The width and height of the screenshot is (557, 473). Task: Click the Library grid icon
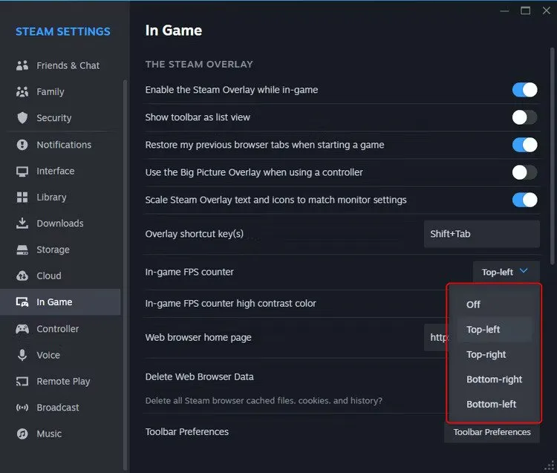[22, 198]
